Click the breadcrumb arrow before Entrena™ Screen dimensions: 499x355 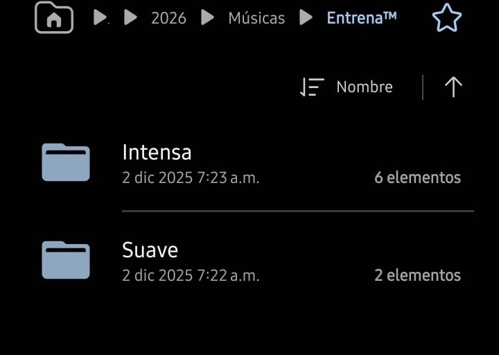pyautogui.click(x=306, y=18)
